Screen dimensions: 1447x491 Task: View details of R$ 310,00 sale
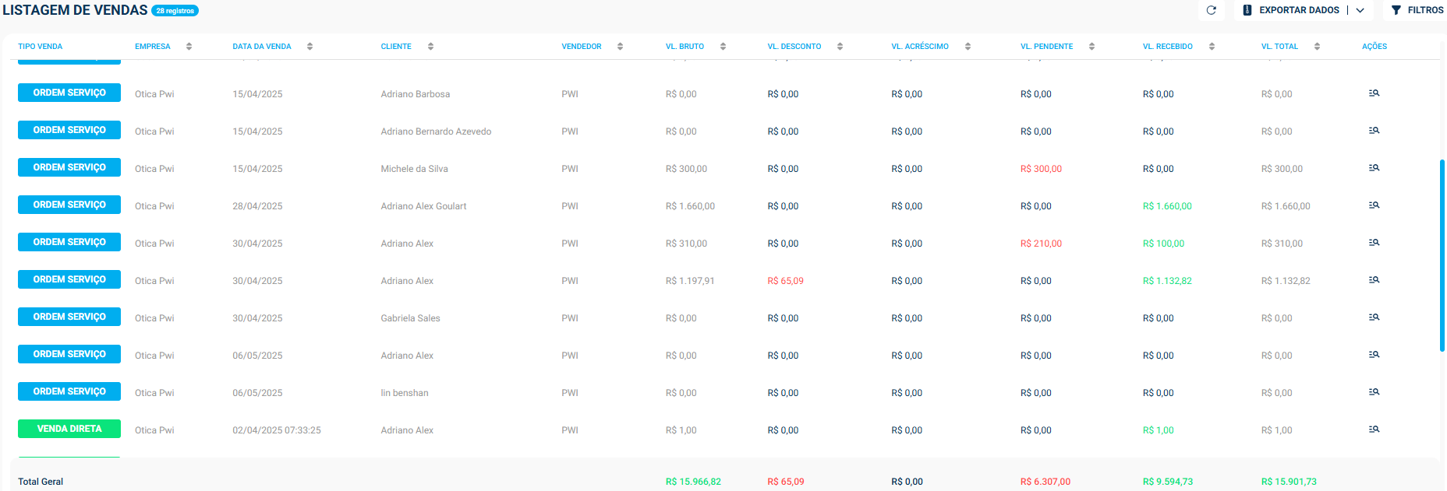(1374, 243)
